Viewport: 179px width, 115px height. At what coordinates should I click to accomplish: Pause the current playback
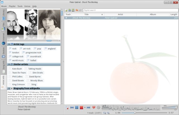coord(77,107)
